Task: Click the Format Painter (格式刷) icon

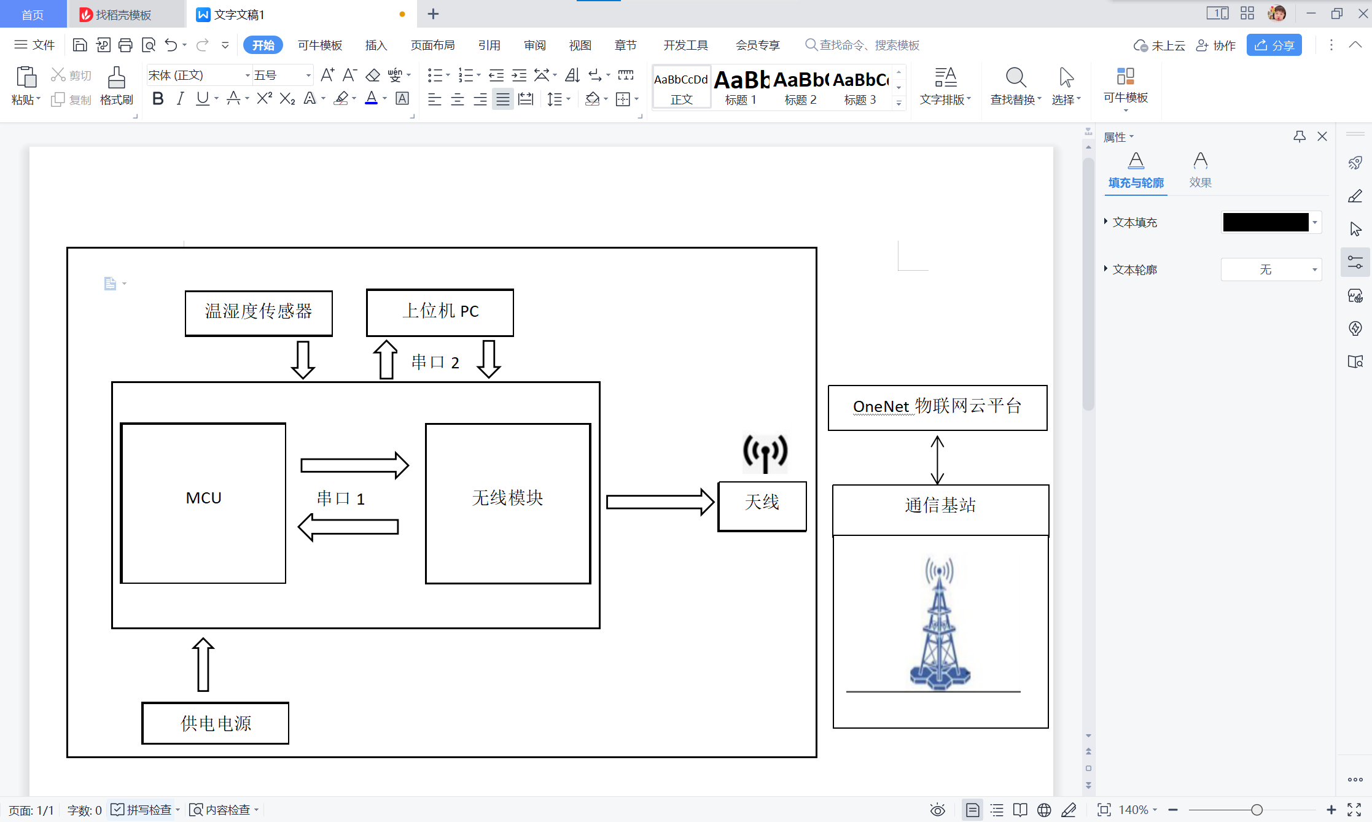Action: 116,78
